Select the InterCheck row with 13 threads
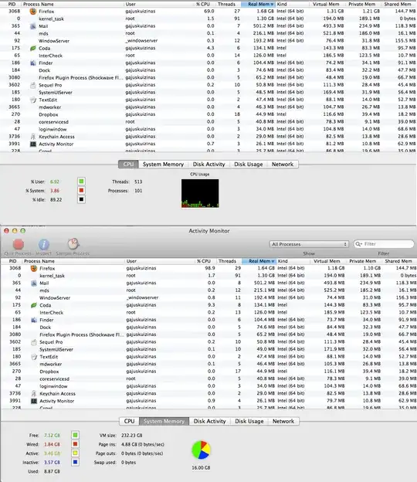This screenshot has height=482, width=417. (209, 312)
